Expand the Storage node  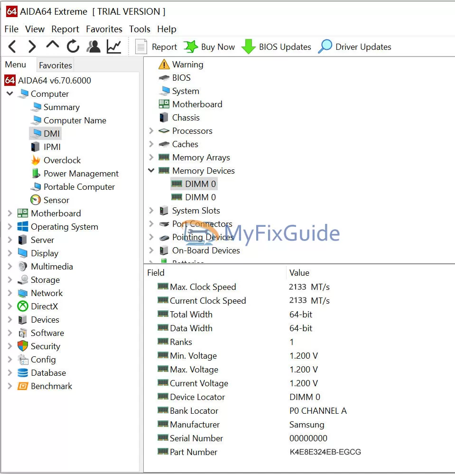pos(10,279)
